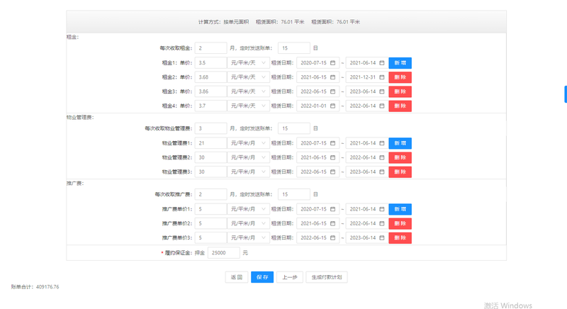Delete the 租金3 row with 删除
The width and height of the screenshot is (567, 309).
pos(400,91)
